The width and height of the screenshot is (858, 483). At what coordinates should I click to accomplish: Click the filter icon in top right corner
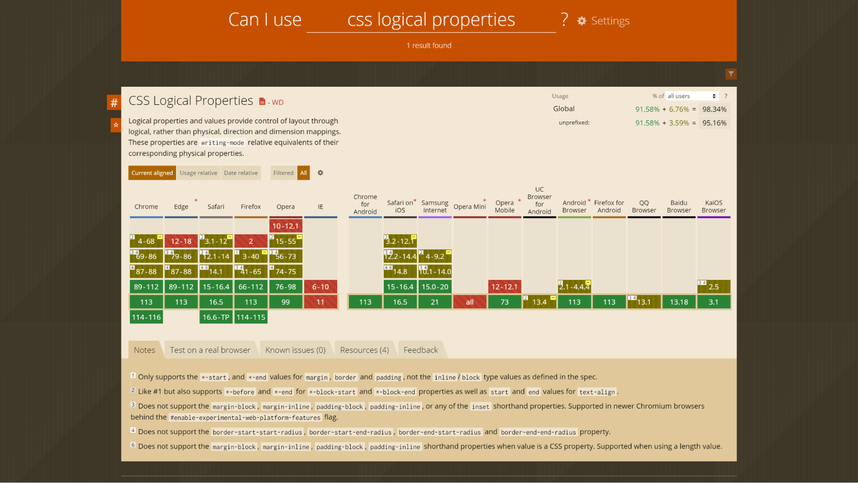point(731,74)
